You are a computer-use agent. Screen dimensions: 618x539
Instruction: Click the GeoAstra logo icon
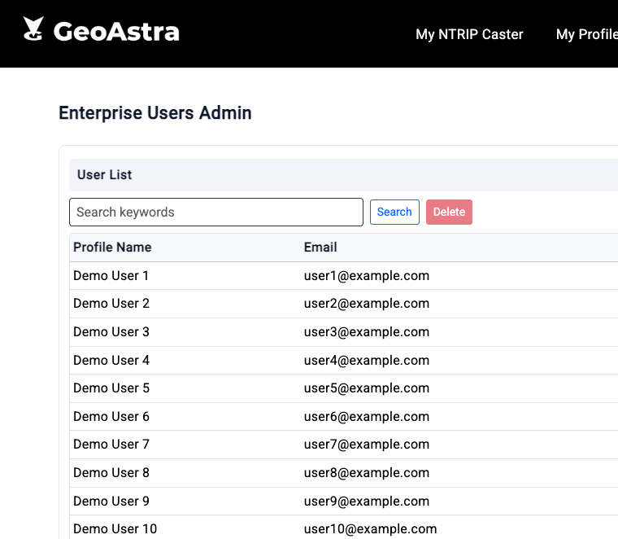[33, 28]
